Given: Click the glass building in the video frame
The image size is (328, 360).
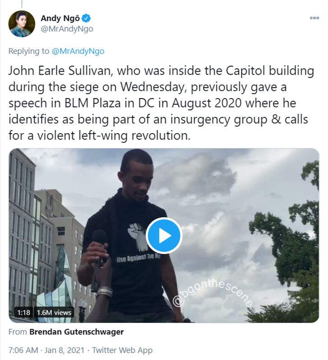Looking at the screenshot, I should click(x=55, y=283).
